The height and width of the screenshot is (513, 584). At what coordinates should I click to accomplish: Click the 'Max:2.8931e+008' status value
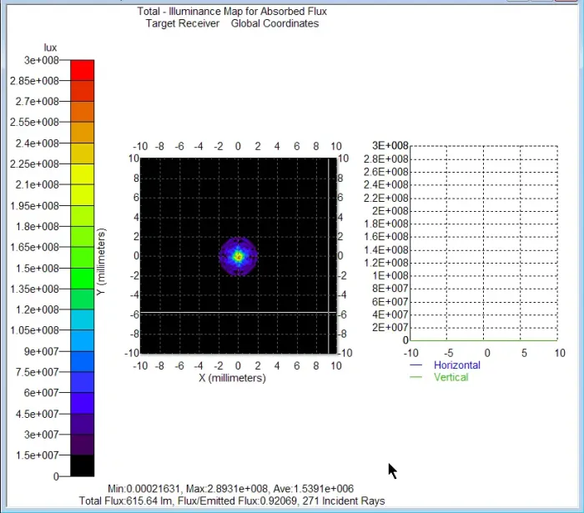(x=227, y=489)
